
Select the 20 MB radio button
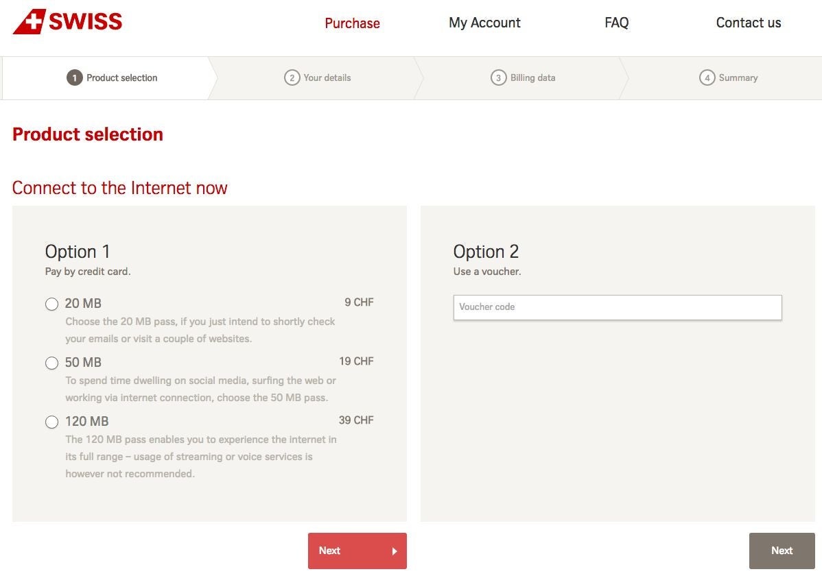51,304
